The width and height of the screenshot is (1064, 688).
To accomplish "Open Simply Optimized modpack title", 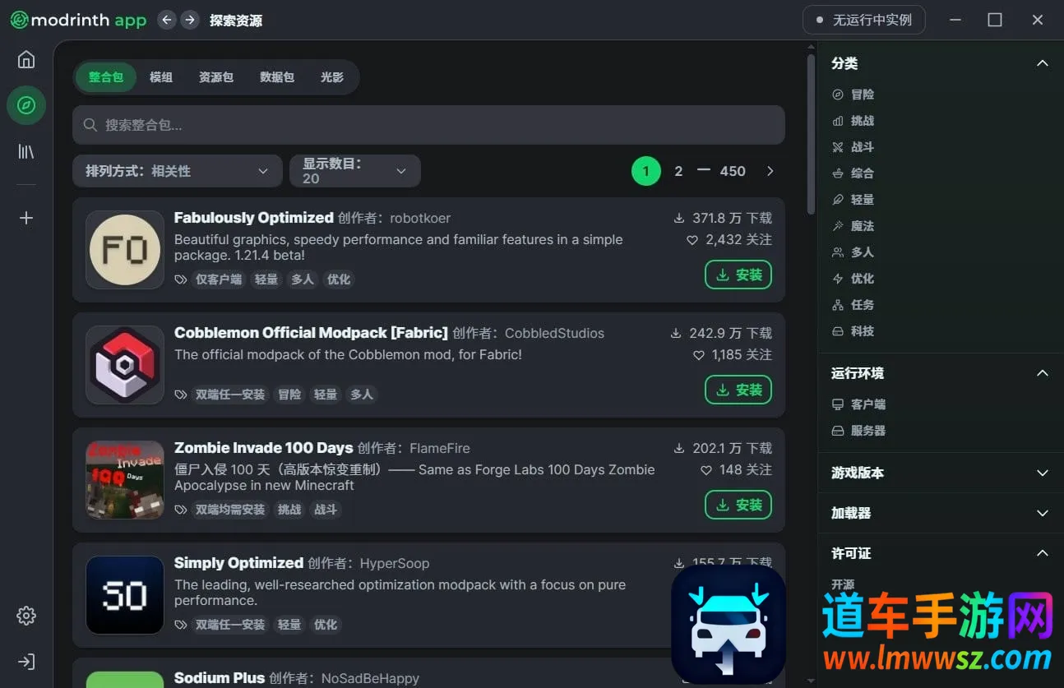I will [x=238, y=563].
